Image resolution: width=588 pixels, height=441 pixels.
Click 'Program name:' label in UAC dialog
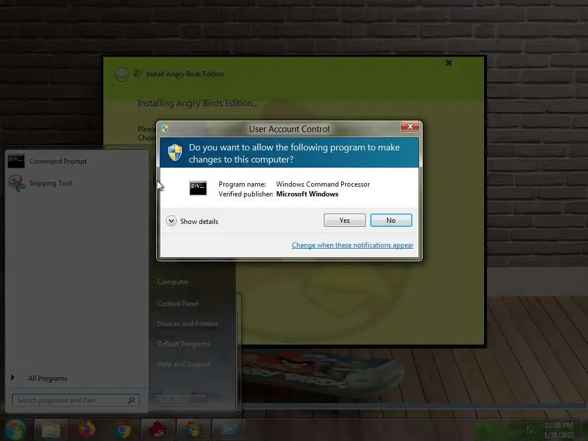click(x=242, y=184)
